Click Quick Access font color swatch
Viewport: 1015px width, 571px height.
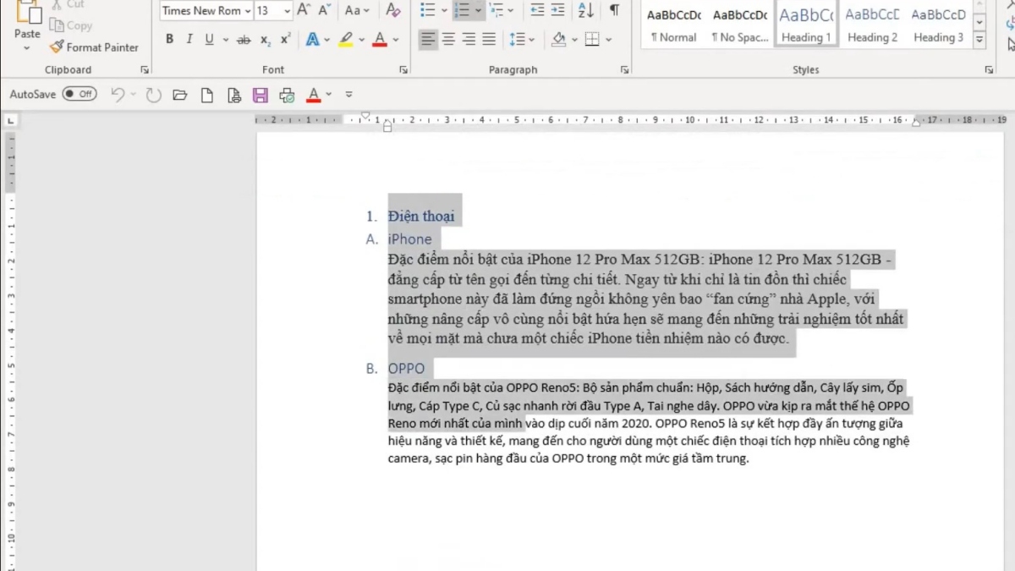(x=314, y=94)
